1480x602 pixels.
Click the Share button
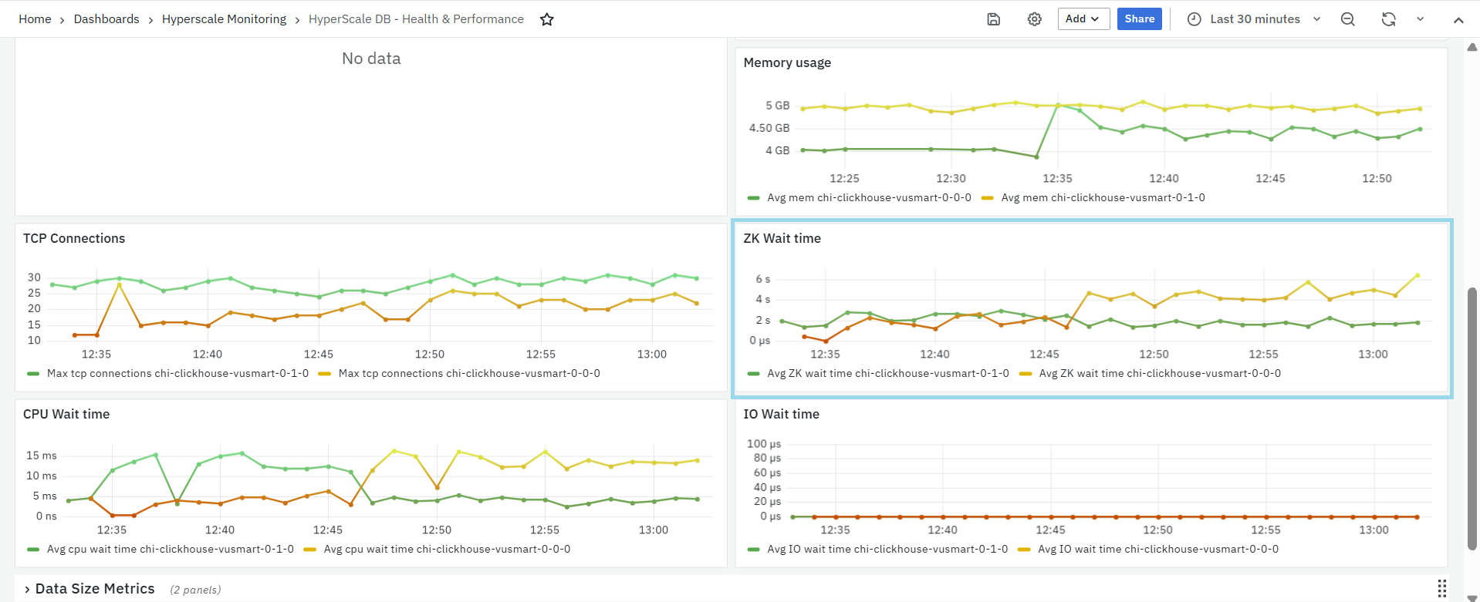(1139, 19)
